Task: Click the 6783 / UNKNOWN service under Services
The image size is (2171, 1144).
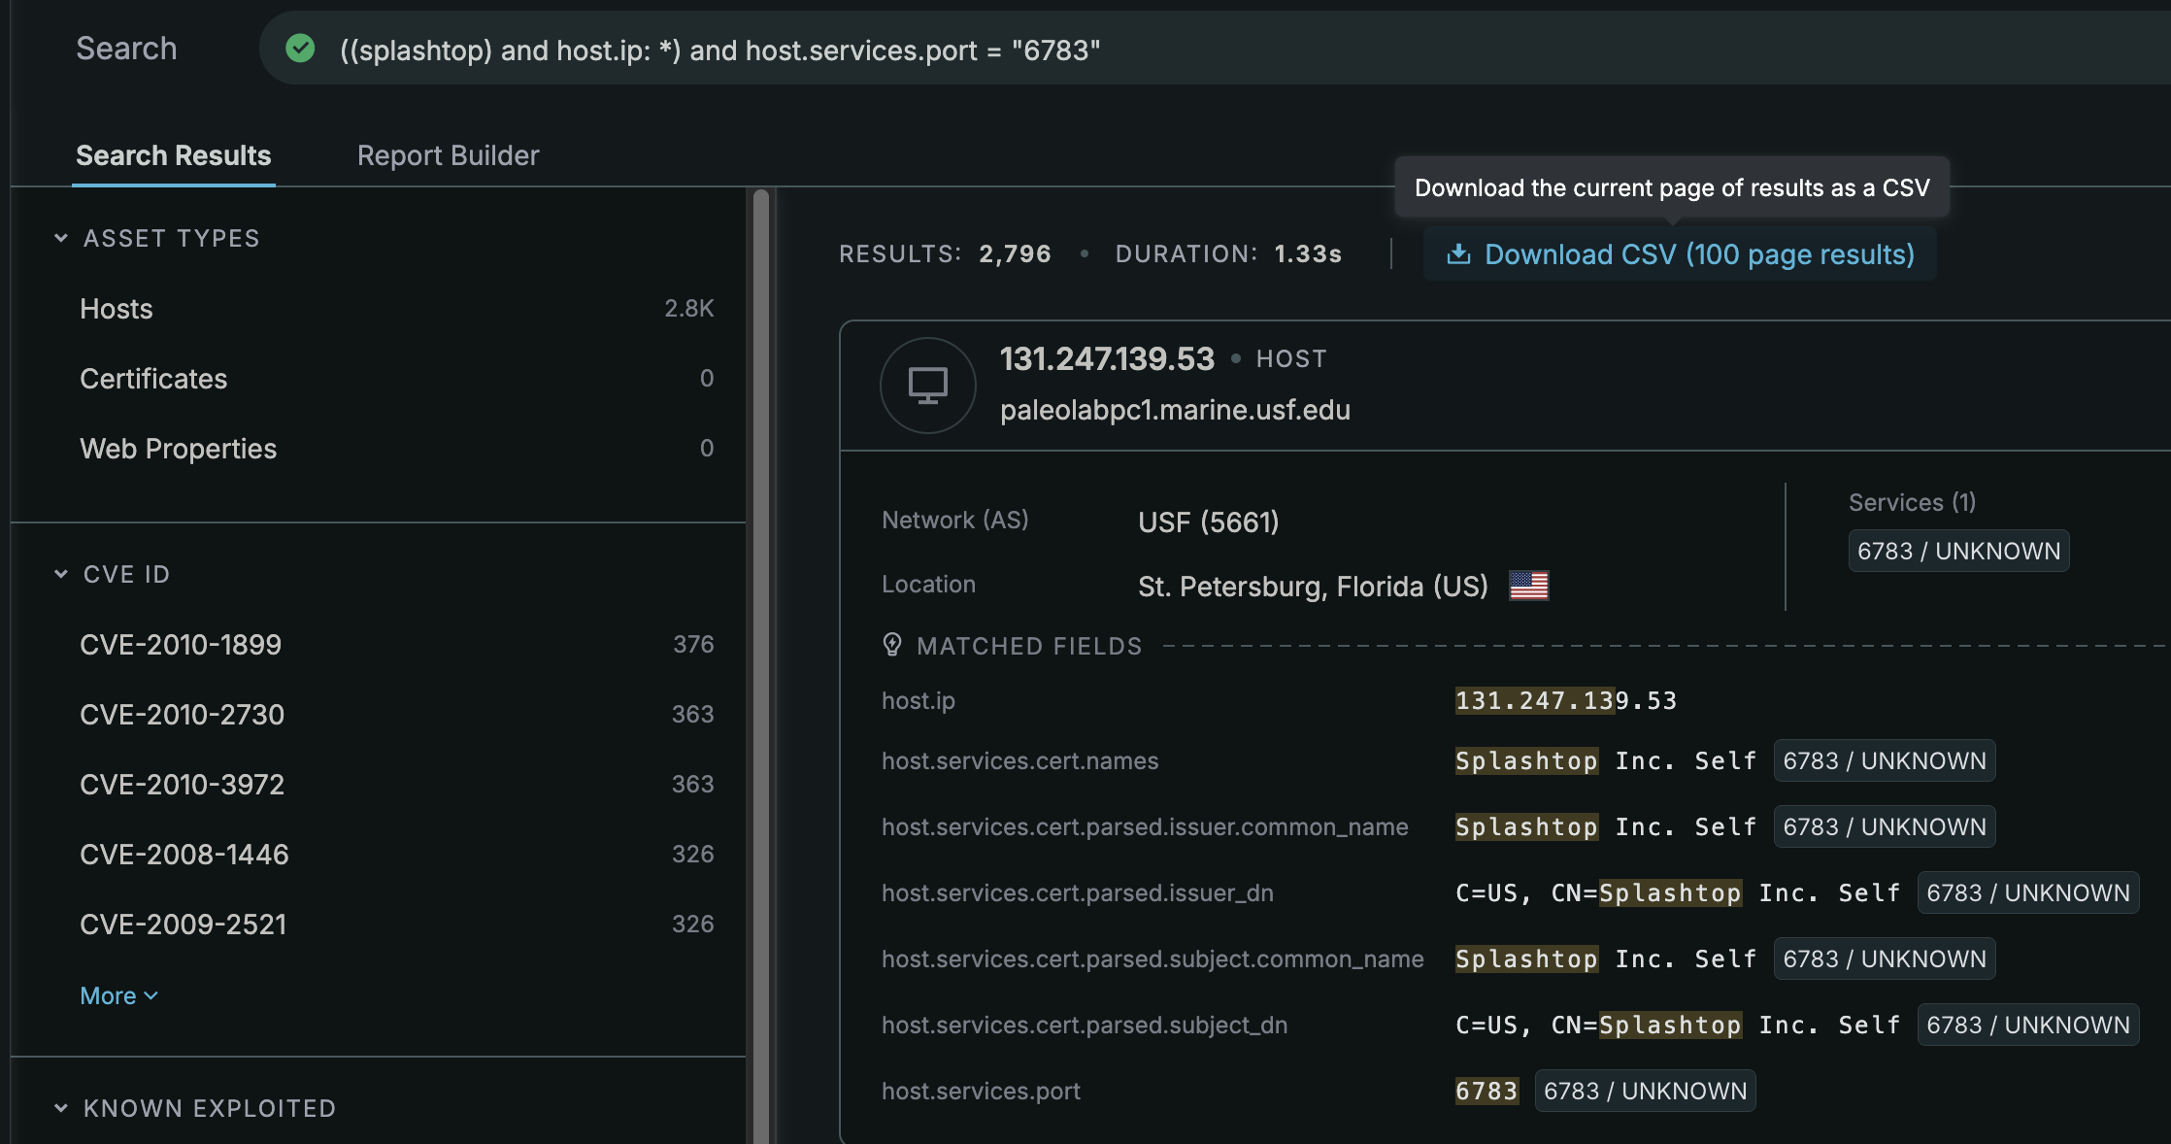Action: tap(1958, 551)
